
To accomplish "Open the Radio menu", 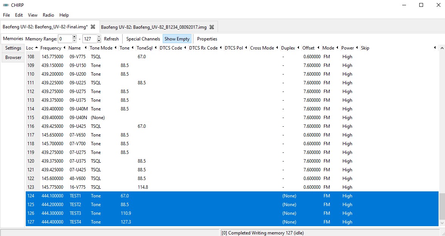I will click(48, 15).
